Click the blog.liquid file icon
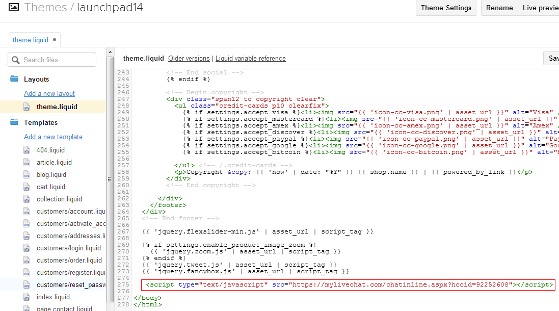Image resolution: width=559 pixels, height=311 pixels. (27, 175)
